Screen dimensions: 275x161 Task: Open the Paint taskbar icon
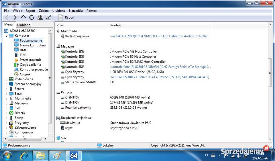[57, 156]
